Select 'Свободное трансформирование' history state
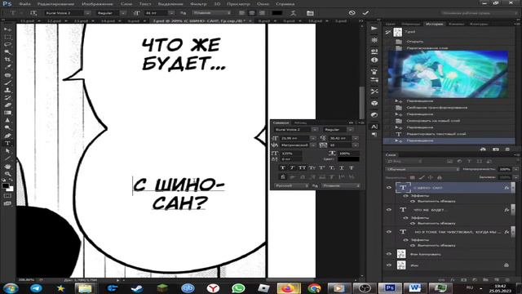 click(x=437, y=108)
